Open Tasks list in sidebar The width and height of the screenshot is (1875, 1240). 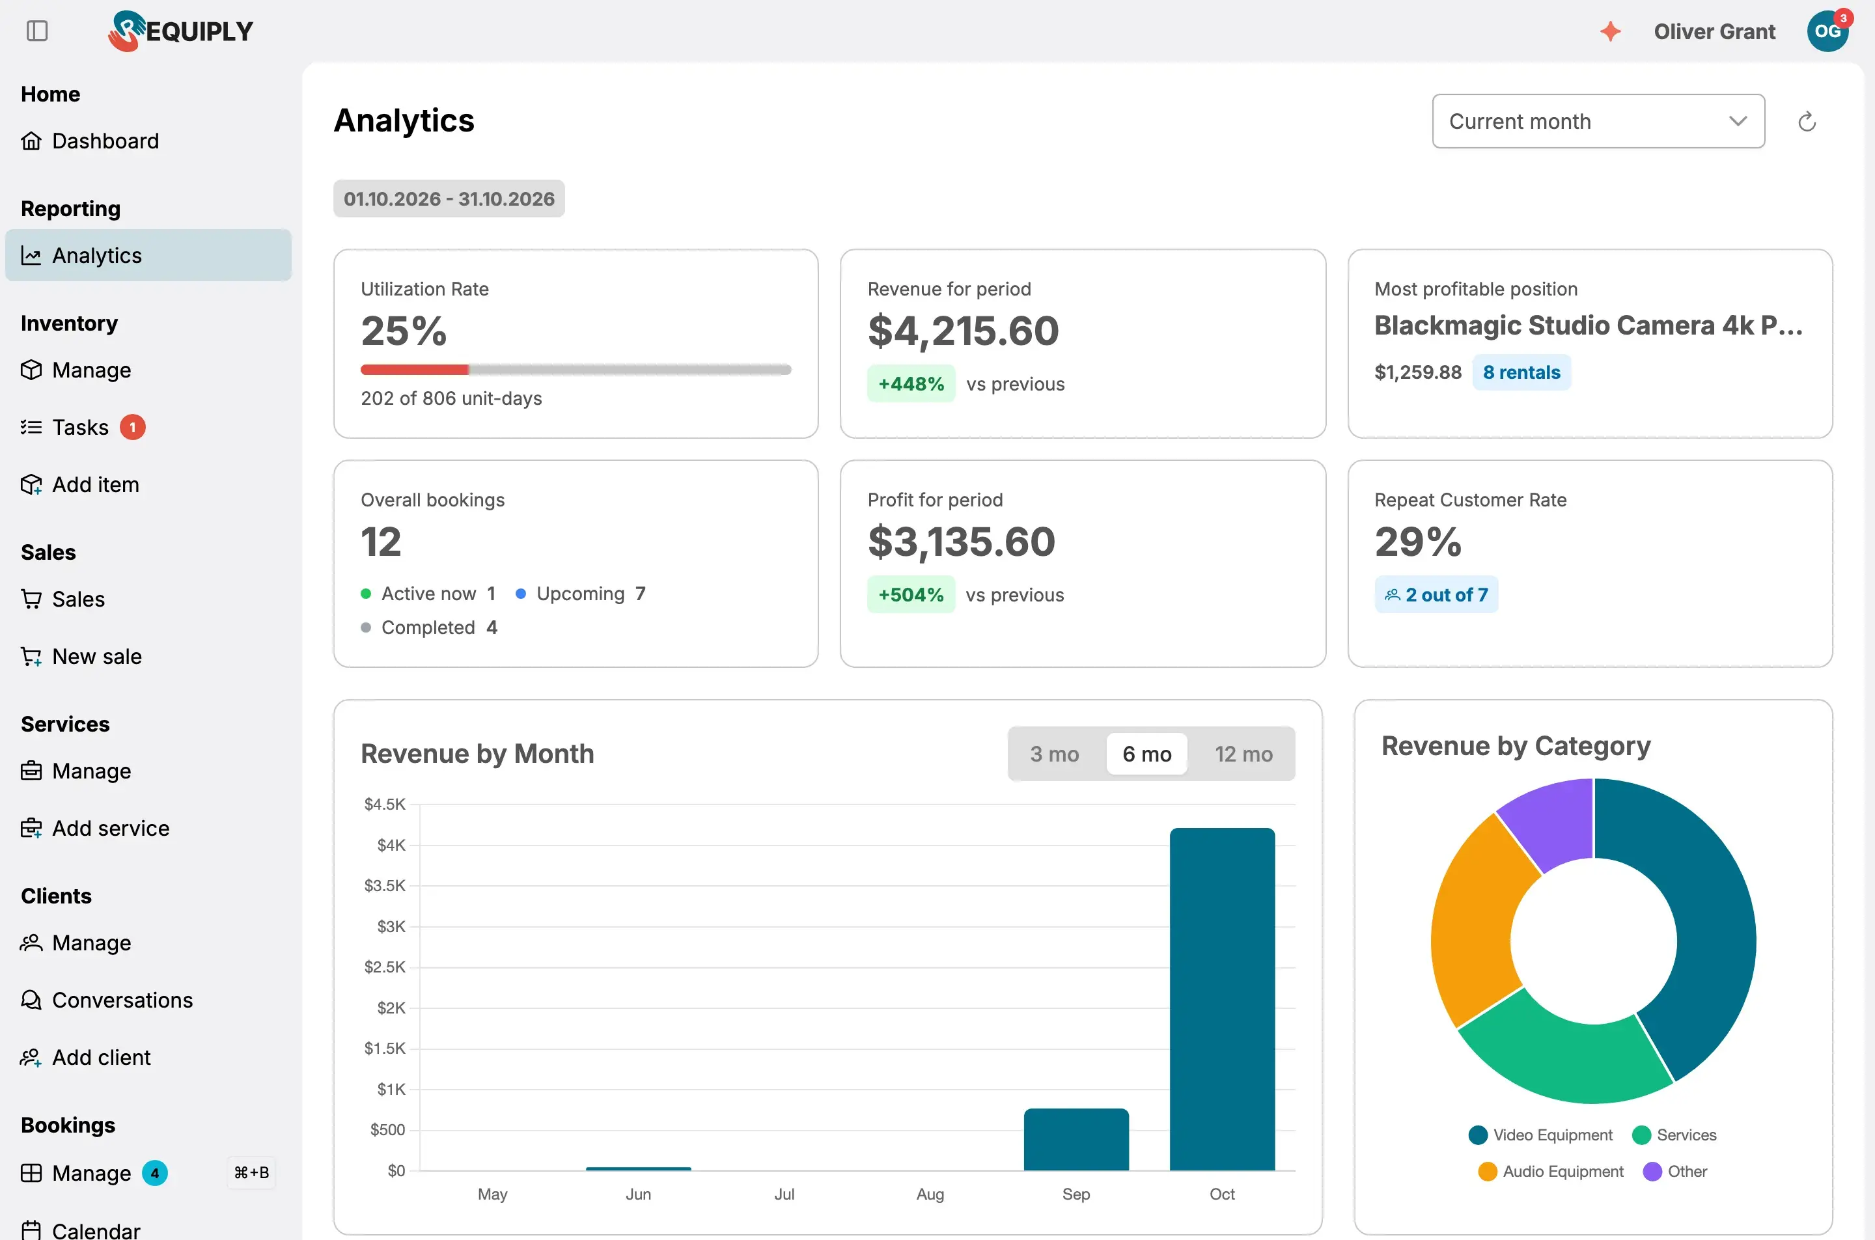(x=148, y=427)
